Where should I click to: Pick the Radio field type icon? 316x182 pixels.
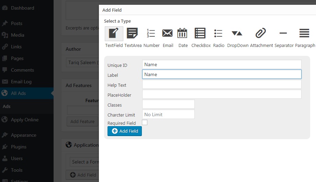coord(218,34)
